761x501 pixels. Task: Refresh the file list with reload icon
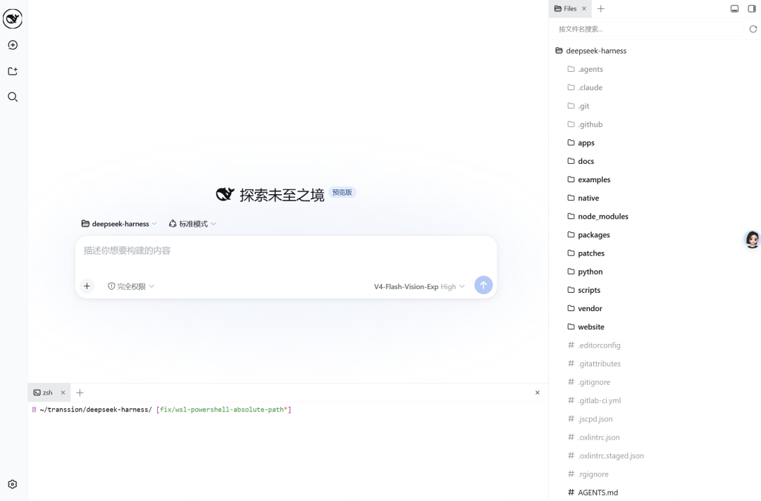[753, 29]
